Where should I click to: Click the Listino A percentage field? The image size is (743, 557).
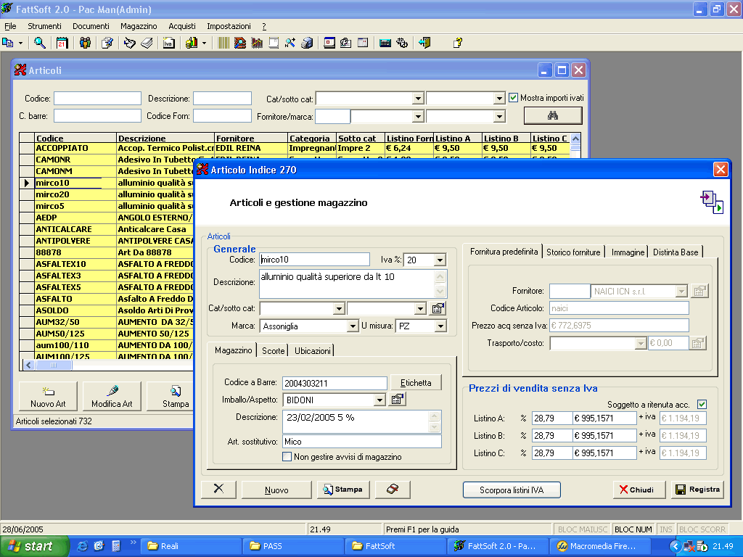(552, 418)
